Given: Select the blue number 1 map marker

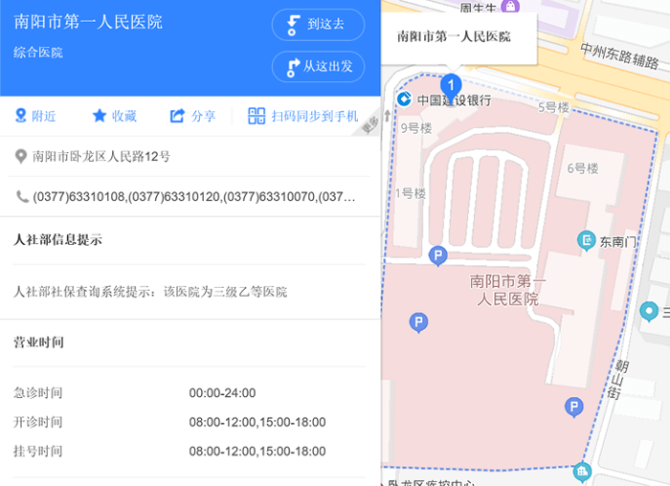Looking at the screenshot, I should coord(451,86).
